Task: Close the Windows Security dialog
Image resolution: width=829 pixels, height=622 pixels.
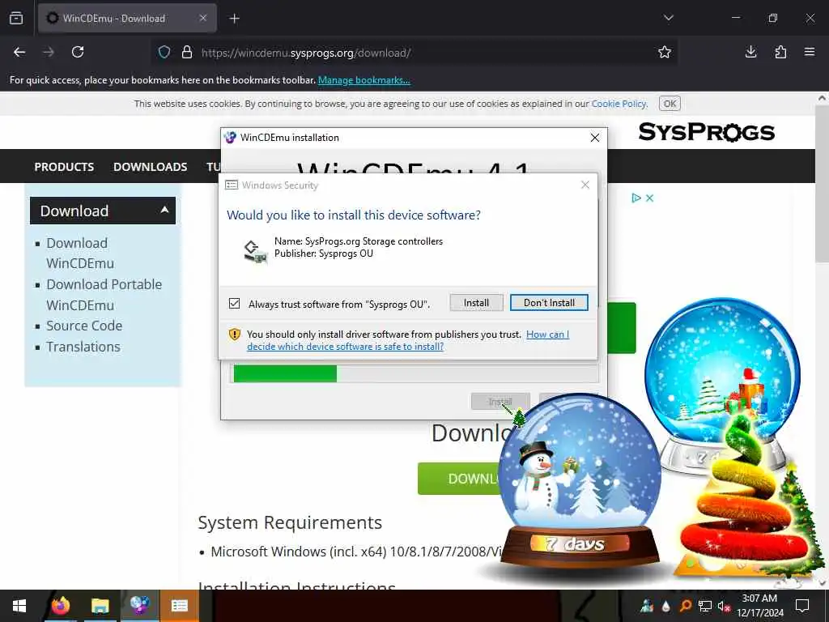Action: pos(585,185)
